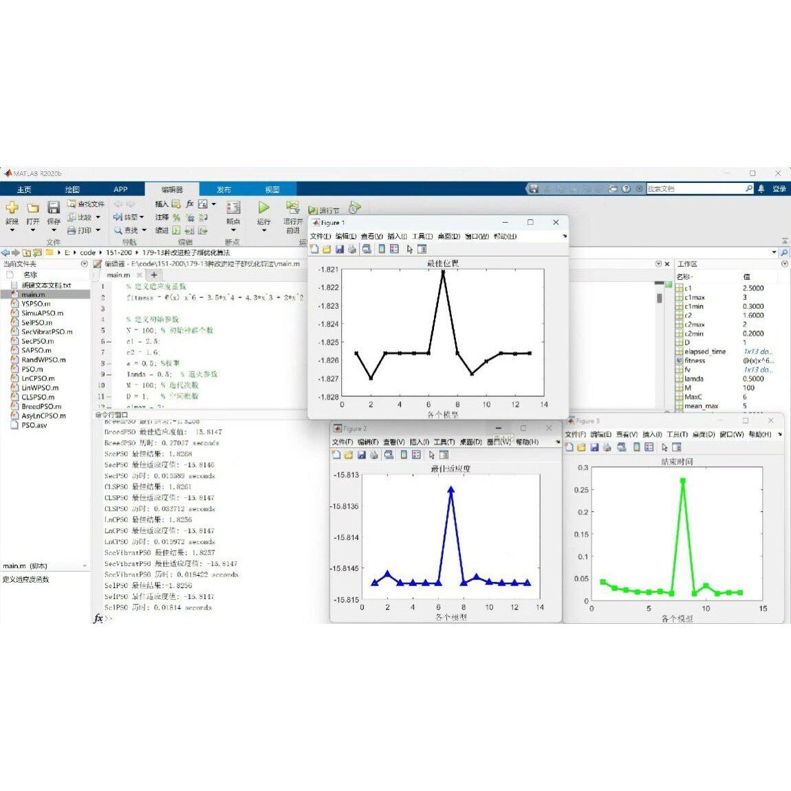This screenshot has width=791, height=791.
Task: Expand the address bar path history dropdown
Action: (x=774, y=252)
